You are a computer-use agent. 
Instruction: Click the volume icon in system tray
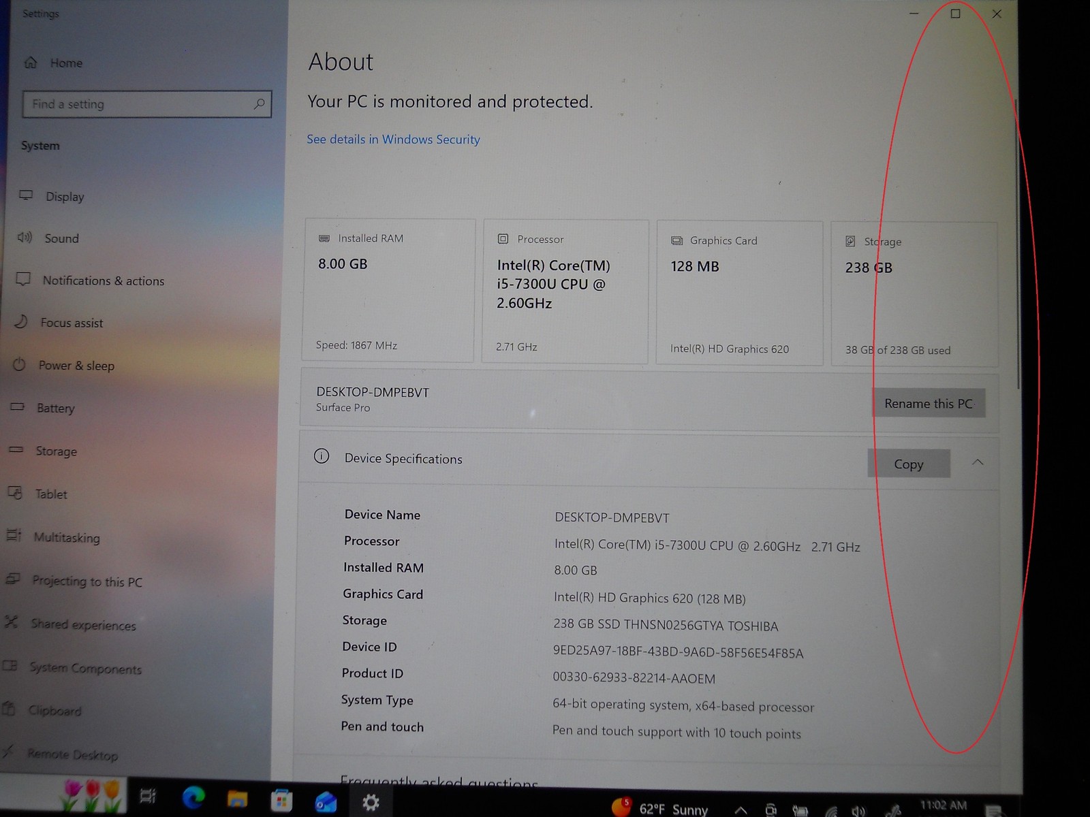(859, 811)
